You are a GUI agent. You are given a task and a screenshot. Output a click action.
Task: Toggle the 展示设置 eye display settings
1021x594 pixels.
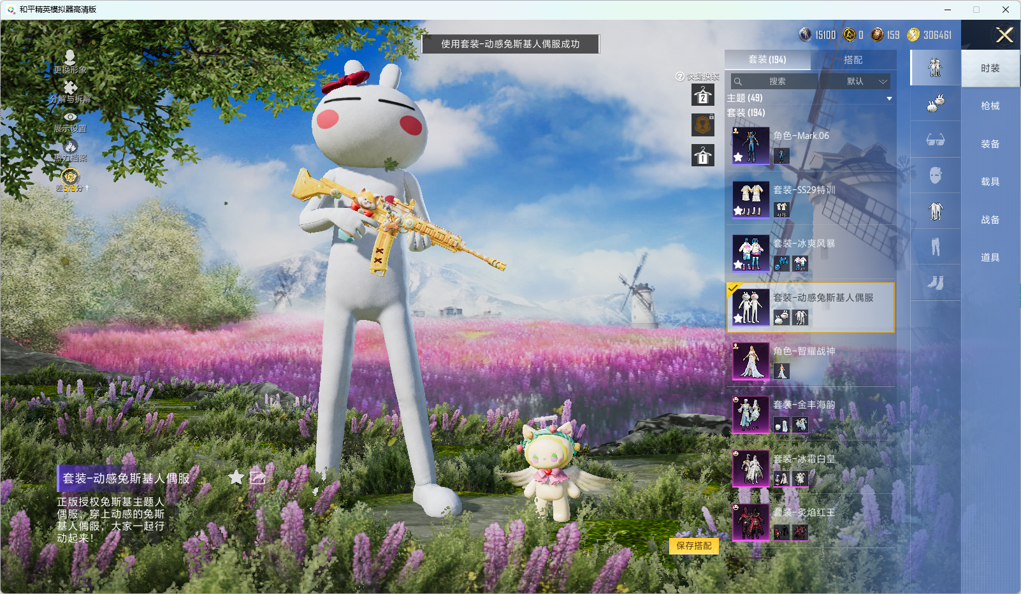pyautogui.click(x=70, y=117)
